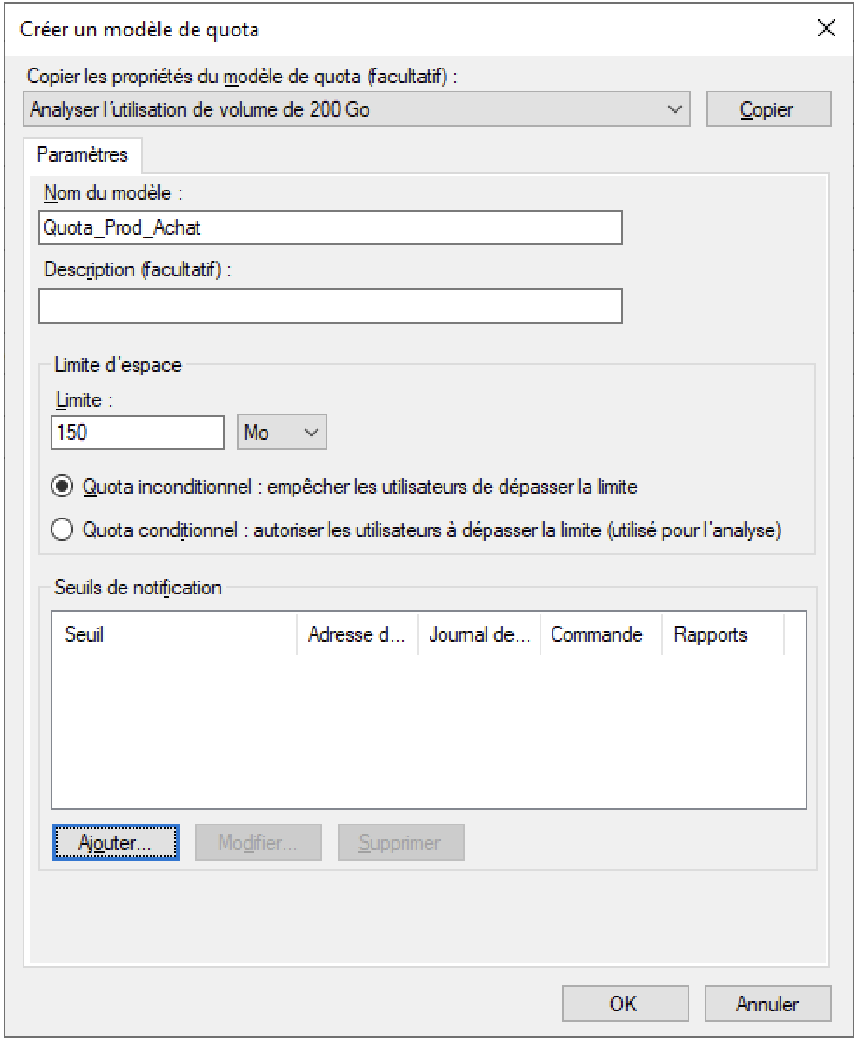Focus the Nom du modèle field
Viewport: 858px width, 1040px height.
pos(330,228)
